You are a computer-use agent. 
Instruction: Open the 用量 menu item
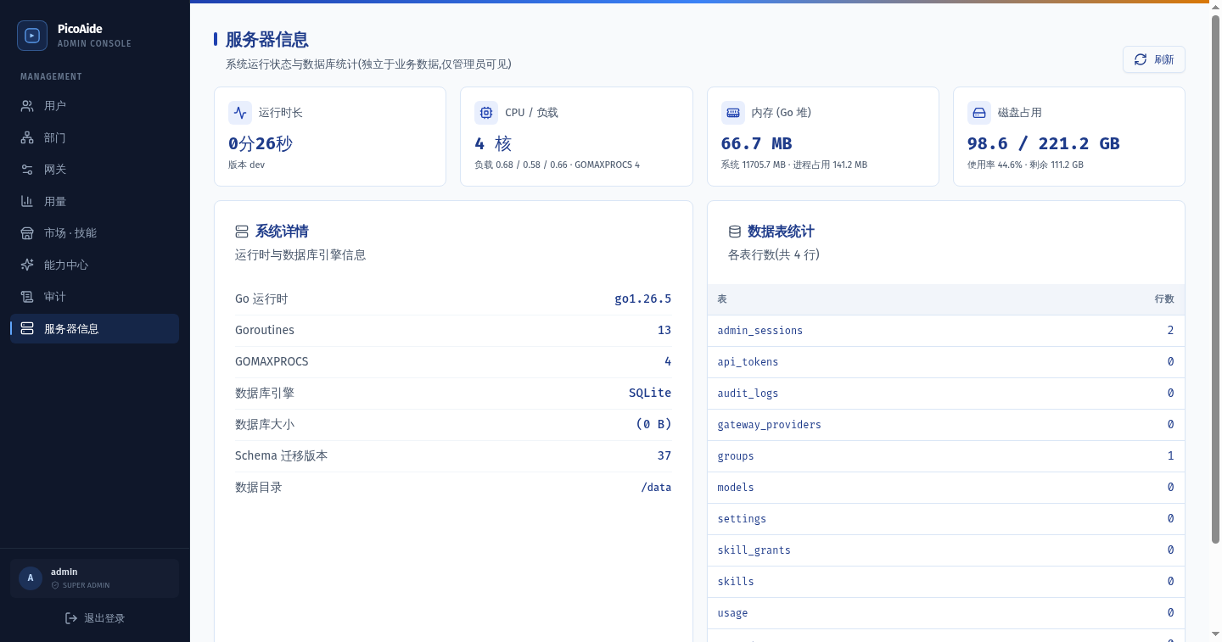[94, 201]
